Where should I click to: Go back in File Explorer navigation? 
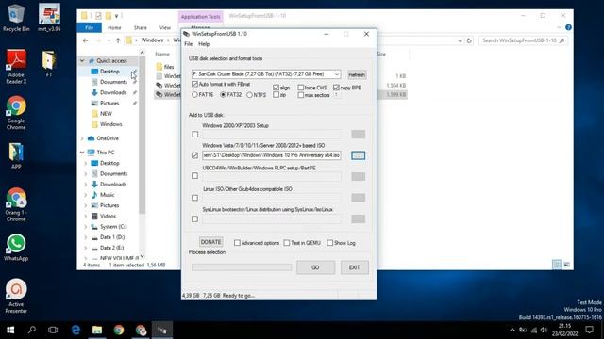click(x=86, y=40)
